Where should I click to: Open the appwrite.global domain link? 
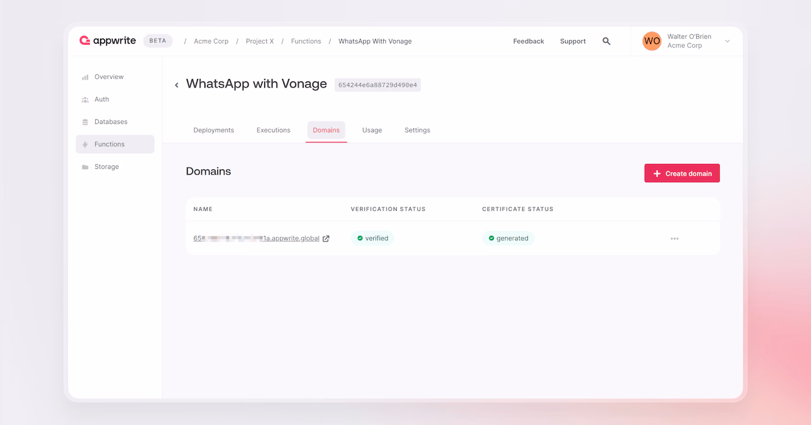pos(256,238)
